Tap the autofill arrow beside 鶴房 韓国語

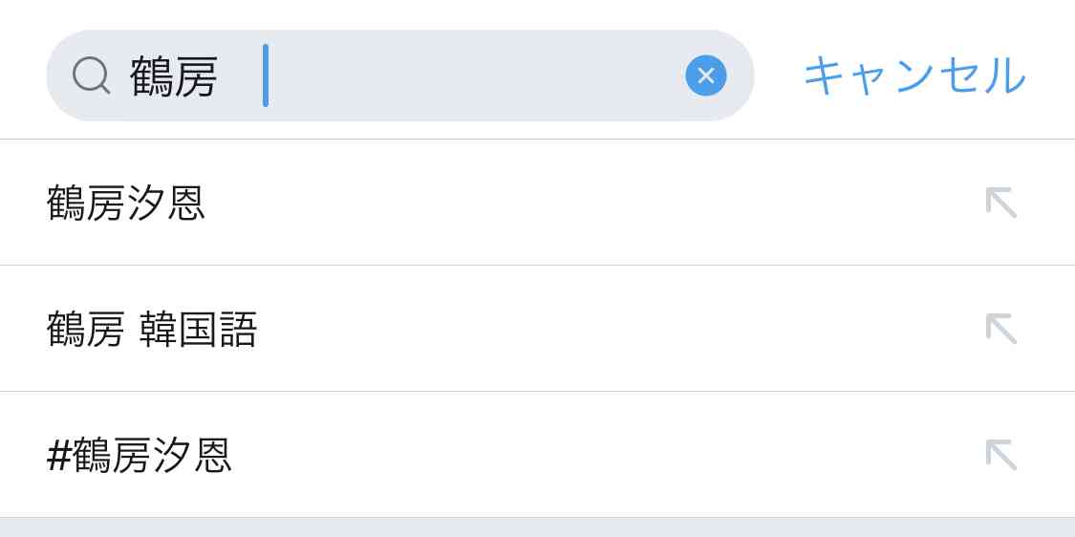pyautogui.click(x=1000, y=329)
